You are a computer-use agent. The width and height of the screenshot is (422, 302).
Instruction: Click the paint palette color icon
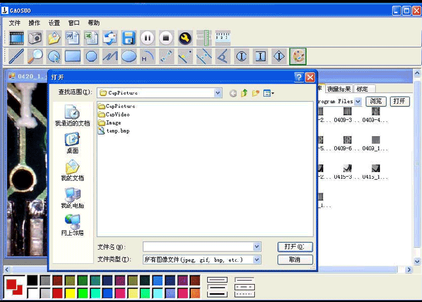298,56
